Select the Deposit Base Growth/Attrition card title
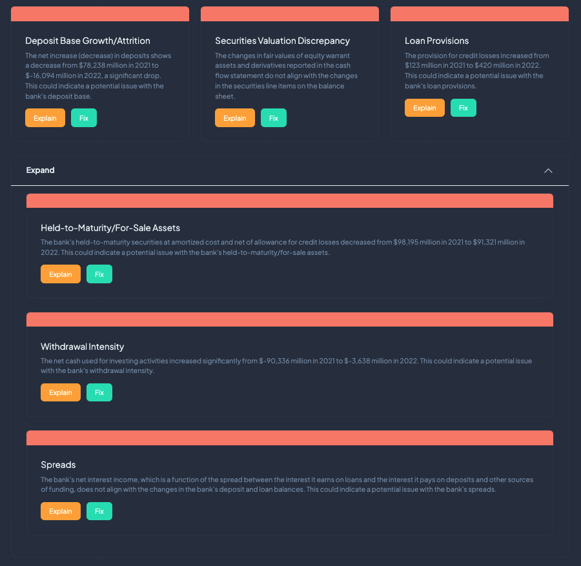Screen dimensions: 581x566 pyautogui.click(x=88, y=41)
